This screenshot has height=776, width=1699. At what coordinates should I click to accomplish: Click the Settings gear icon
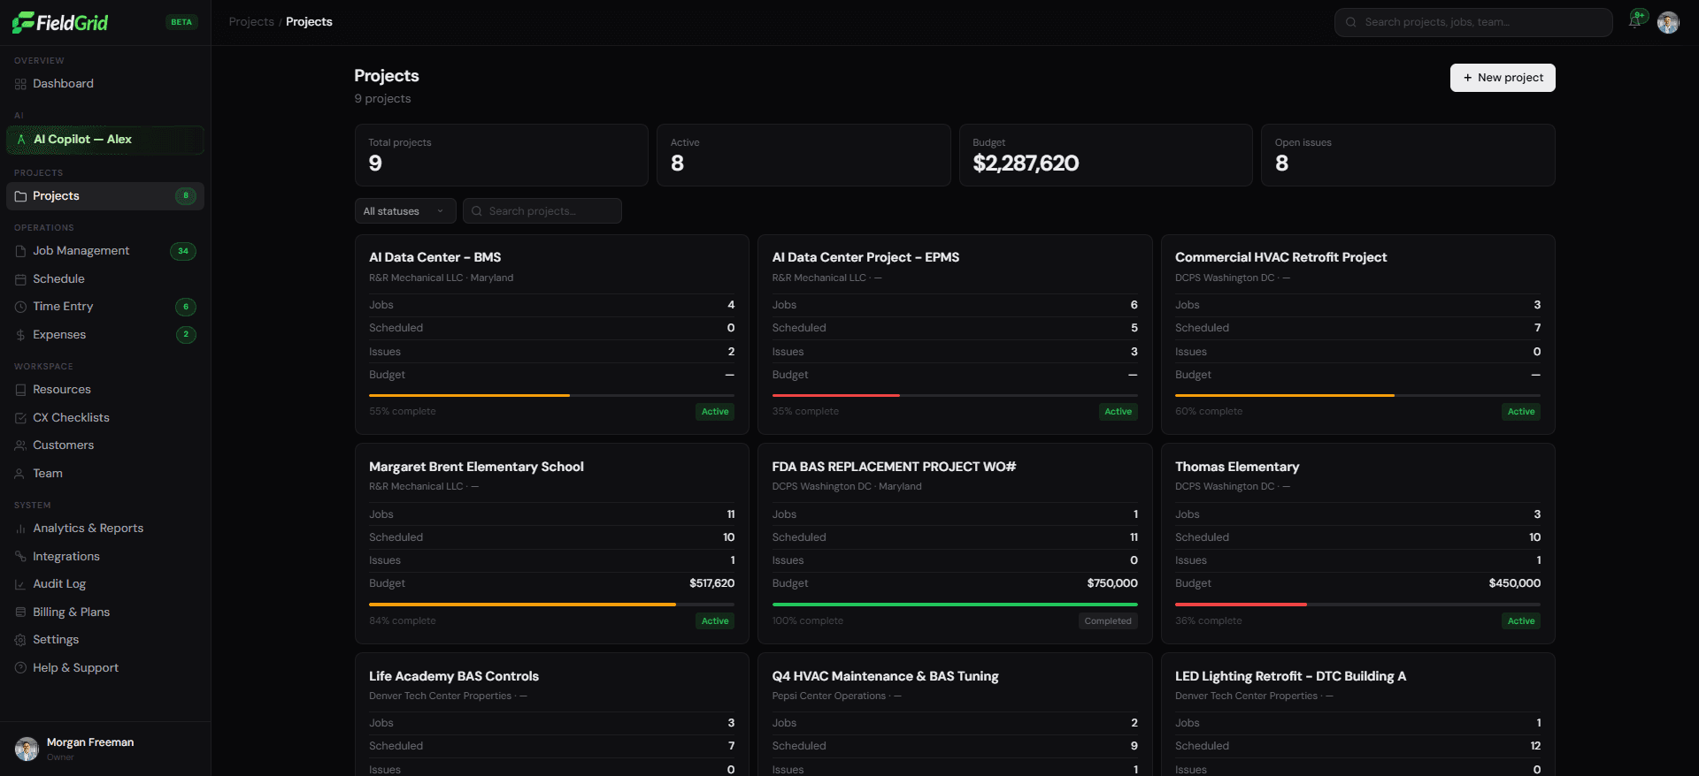[x=20, y=640]
